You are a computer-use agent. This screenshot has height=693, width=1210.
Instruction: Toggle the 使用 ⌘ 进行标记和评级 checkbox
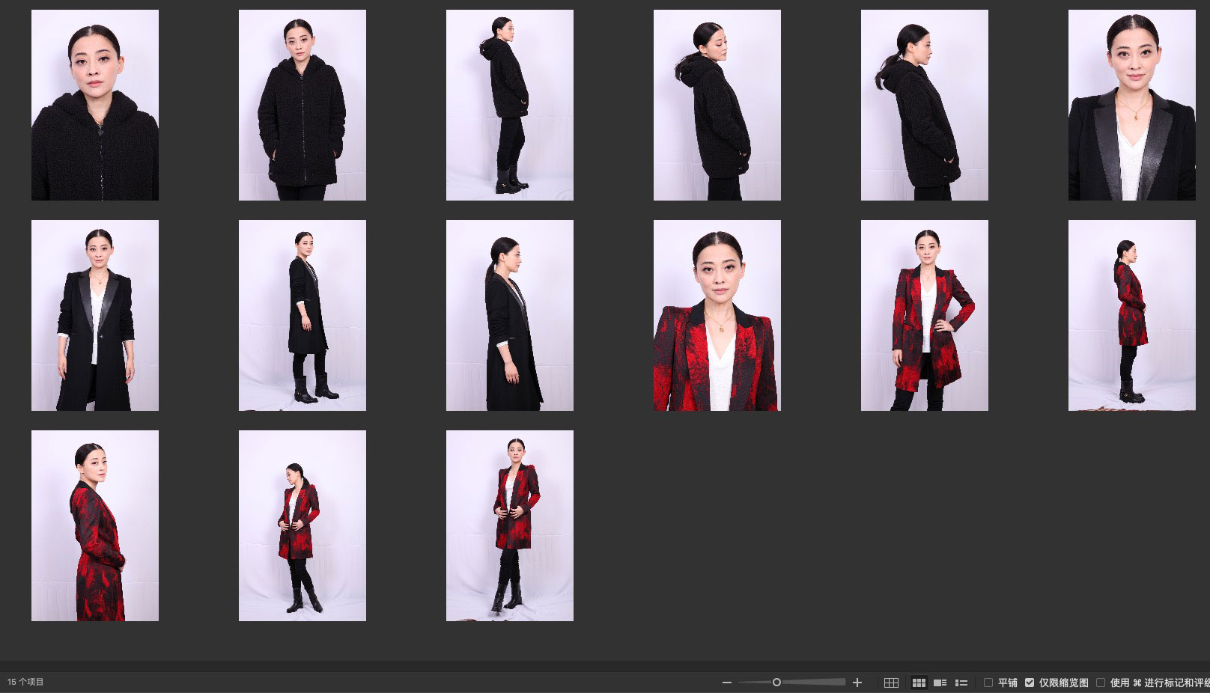tap(1101, 683)
